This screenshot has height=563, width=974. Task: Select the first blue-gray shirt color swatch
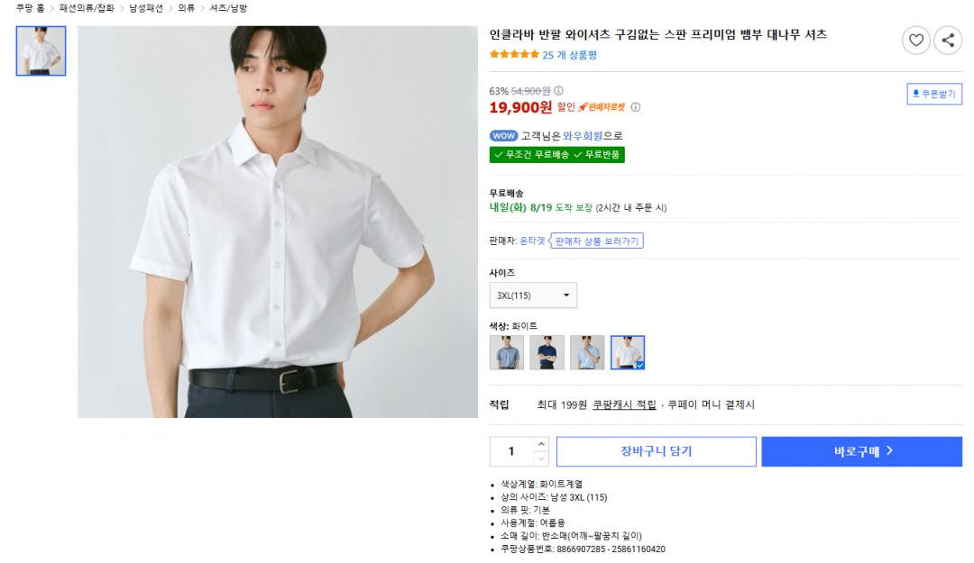pos(506,352)
